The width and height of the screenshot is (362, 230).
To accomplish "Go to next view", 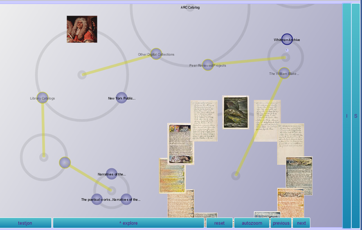I will tap(301, 223).
